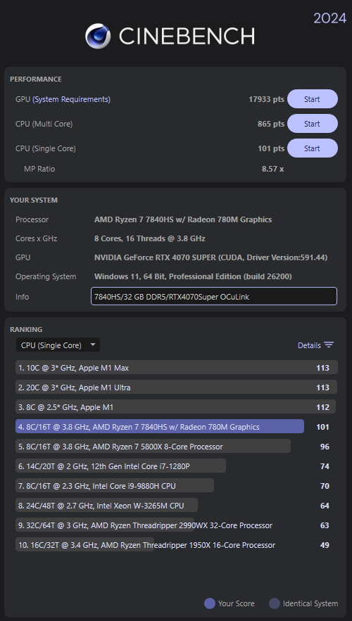Click the score 49 for Threadripper 1950X
352x621 pixels.
pos(325,545)
